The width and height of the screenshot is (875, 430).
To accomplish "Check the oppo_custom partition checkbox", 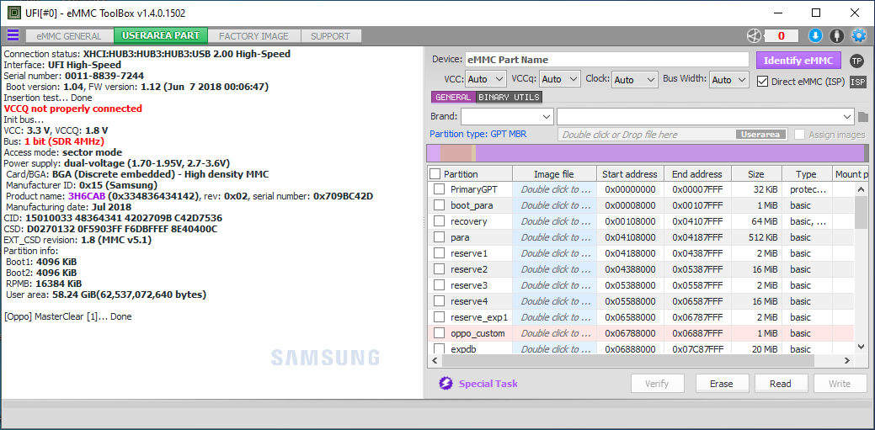I will [x=439, y=334].
